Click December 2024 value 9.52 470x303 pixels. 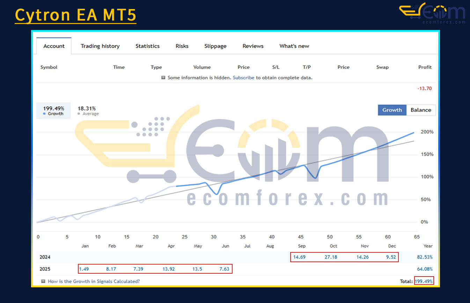[391, 257]
